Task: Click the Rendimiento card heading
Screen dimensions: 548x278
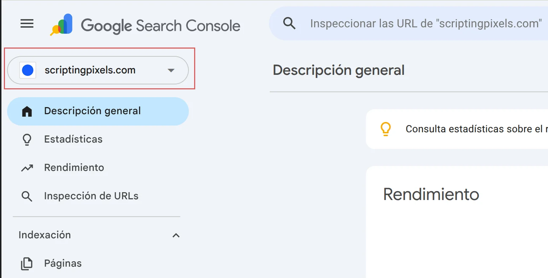Action: tap(431, 194)
